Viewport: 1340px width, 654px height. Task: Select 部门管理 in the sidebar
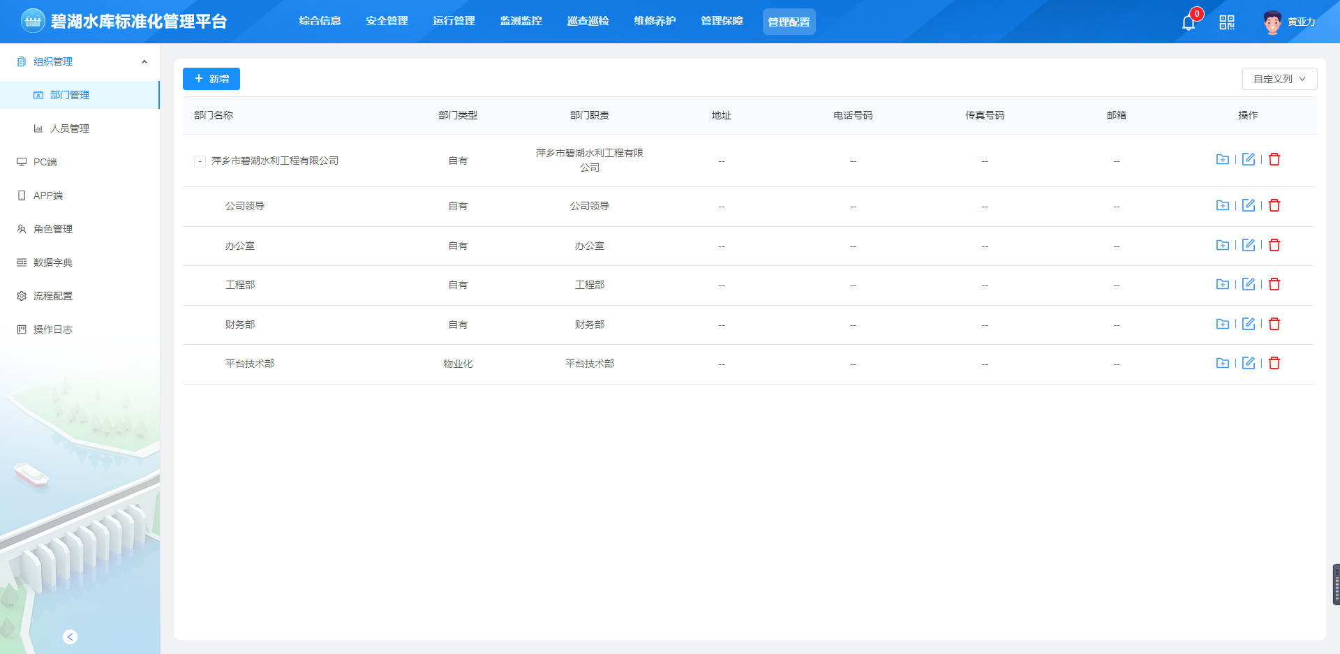click(x=80, y=95)
